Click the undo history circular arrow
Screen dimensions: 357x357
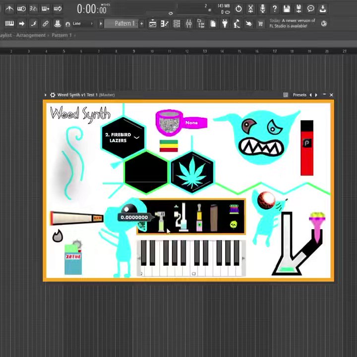pos(238,8)
